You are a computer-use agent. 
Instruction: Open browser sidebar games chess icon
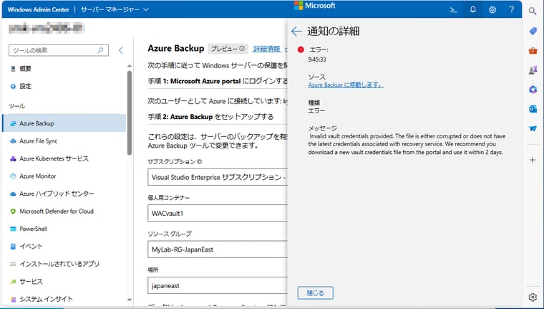click(x=533, y=70)
